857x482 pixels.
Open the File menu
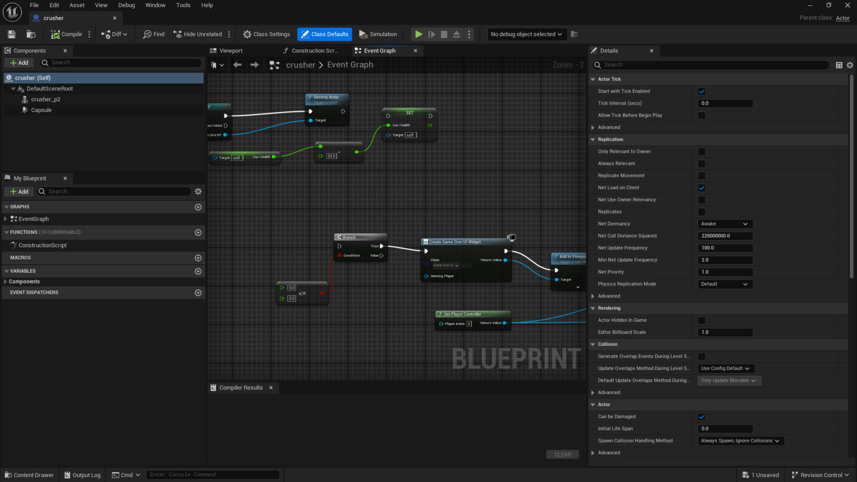pos(34,5)
